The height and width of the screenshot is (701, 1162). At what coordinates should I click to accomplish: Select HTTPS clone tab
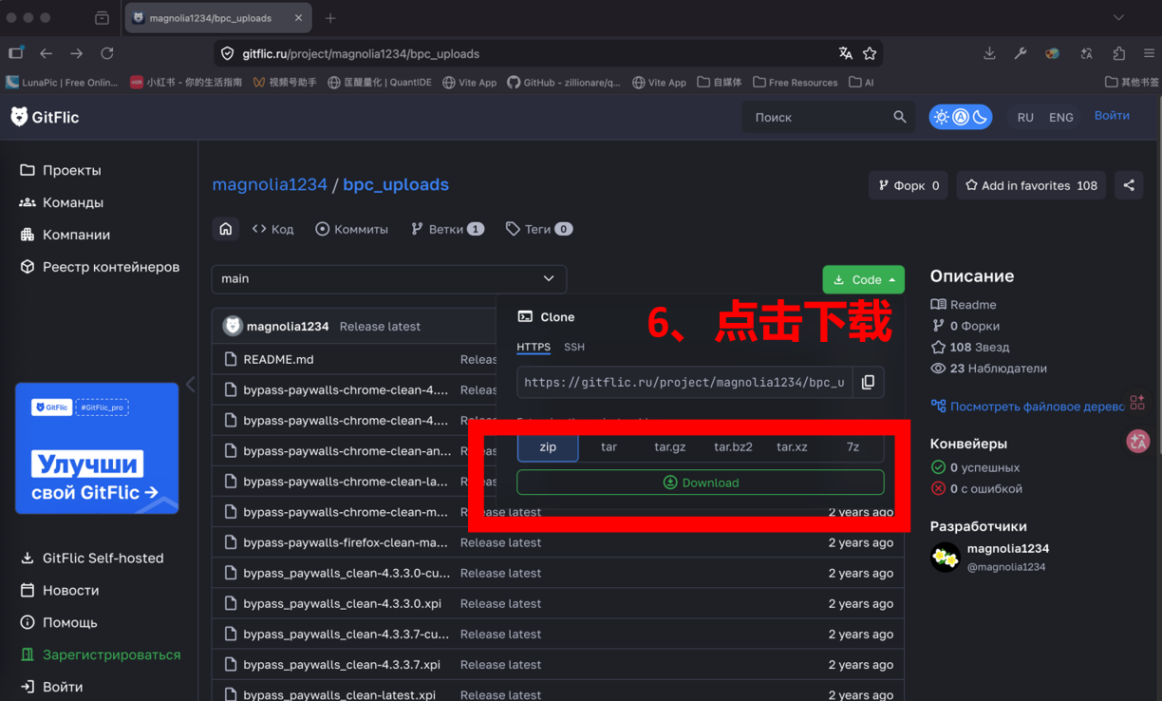pyautogui.click(x=534, y=347)
